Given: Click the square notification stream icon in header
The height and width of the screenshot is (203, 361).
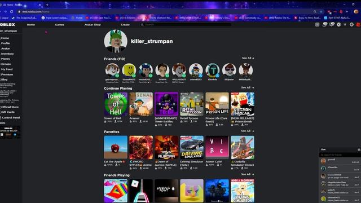Looking at the screenshot, I should 317,25.
